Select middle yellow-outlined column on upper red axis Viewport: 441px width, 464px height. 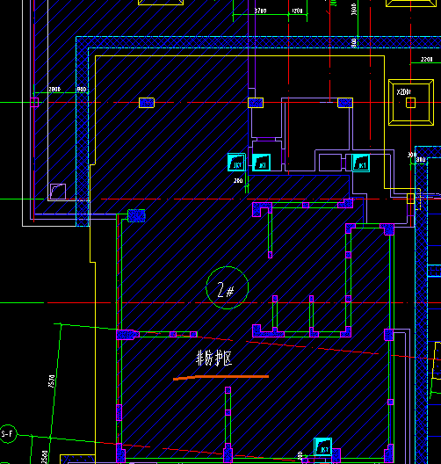coord(256,103)
